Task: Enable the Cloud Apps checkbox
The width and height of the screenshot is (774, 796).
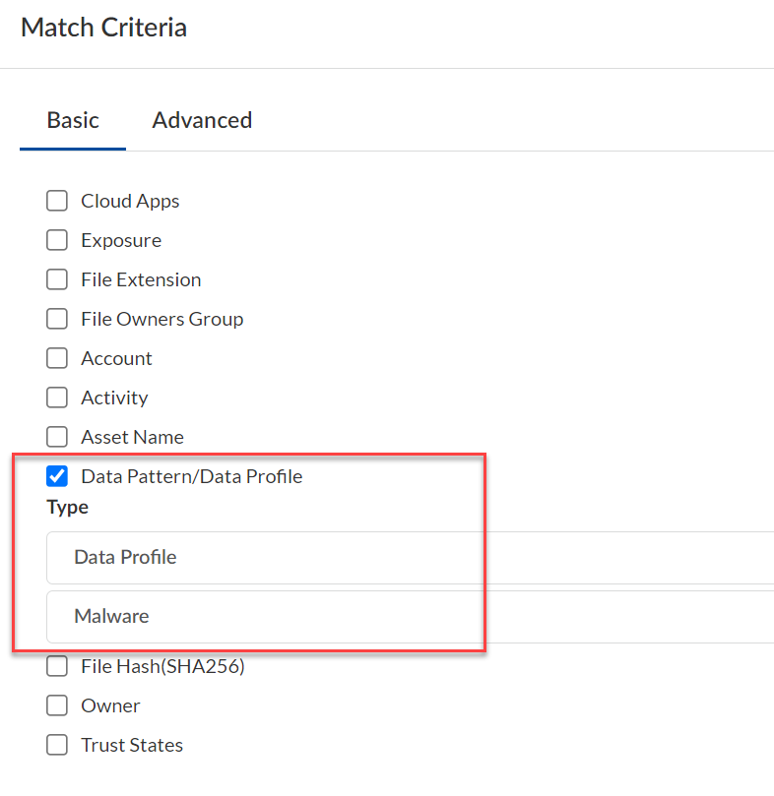Action: [x=57, y=201]
